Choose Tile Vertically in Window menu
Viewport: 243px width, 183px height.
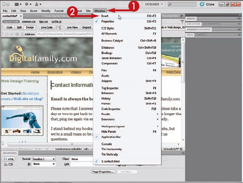click(127, 154)
